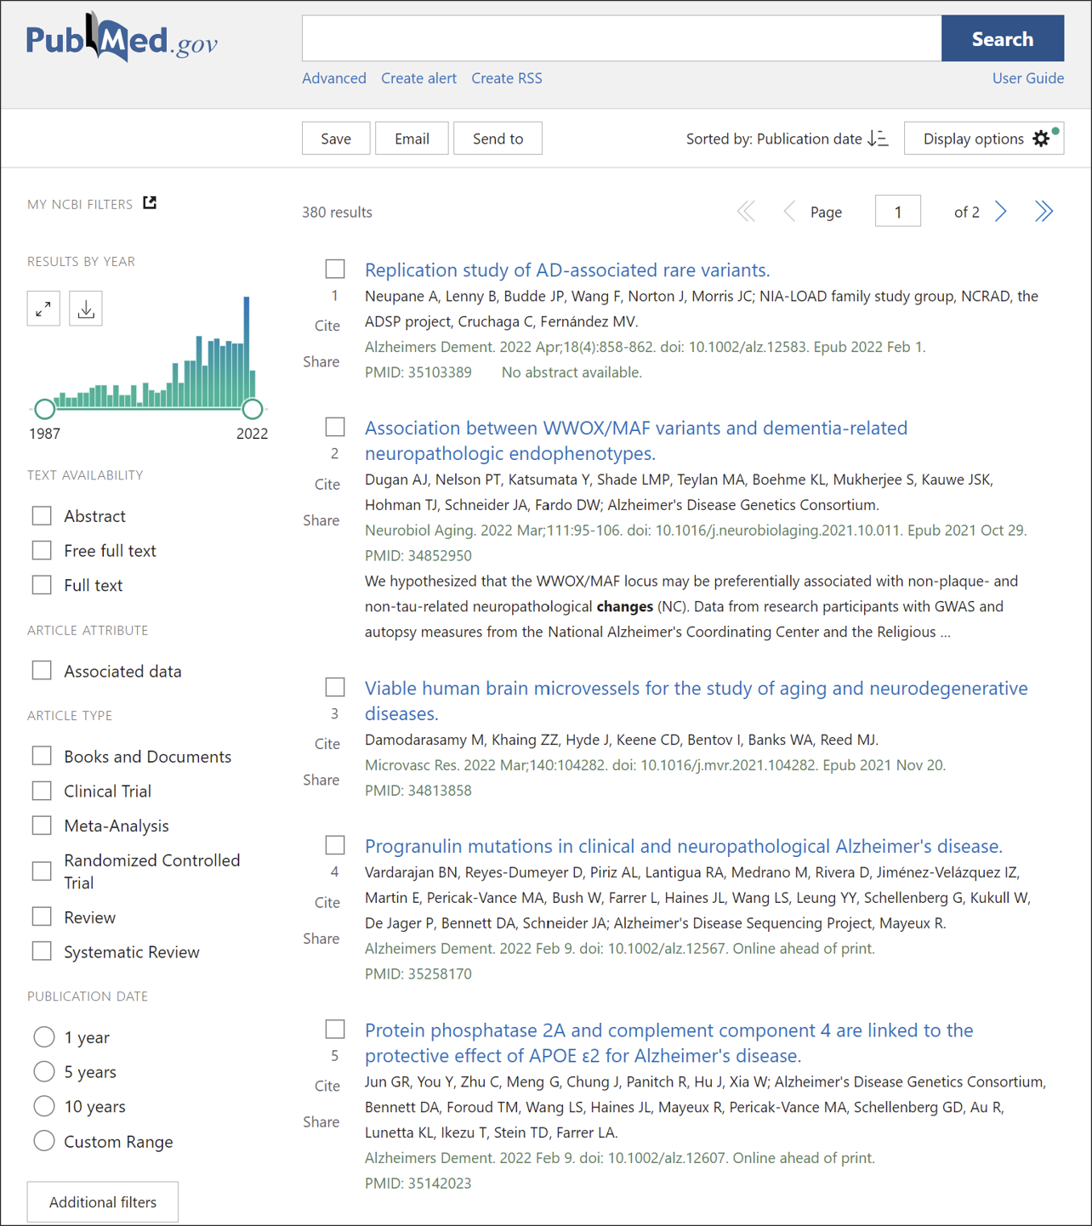Screen dimensions: 1092x1226
Task: Click Cite for result 3
Action: (x=327, y=744)
